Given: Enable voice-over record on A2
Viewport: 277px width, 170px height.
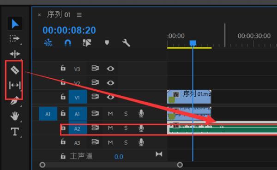Looking at the screenshot, I should pos(141,128).
